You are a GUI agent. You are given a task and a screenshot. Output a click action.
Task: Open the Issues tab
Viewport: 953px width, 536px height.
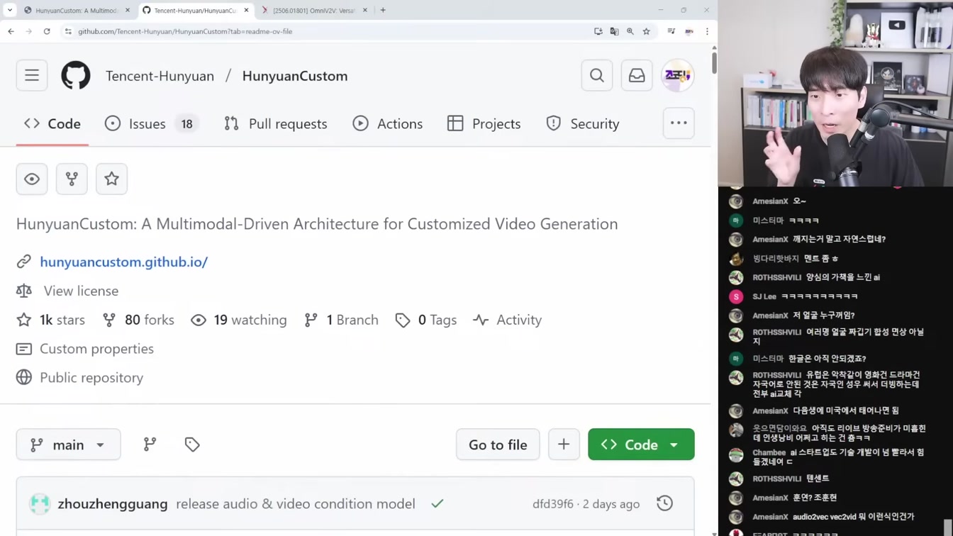click(x=151, y=123)
